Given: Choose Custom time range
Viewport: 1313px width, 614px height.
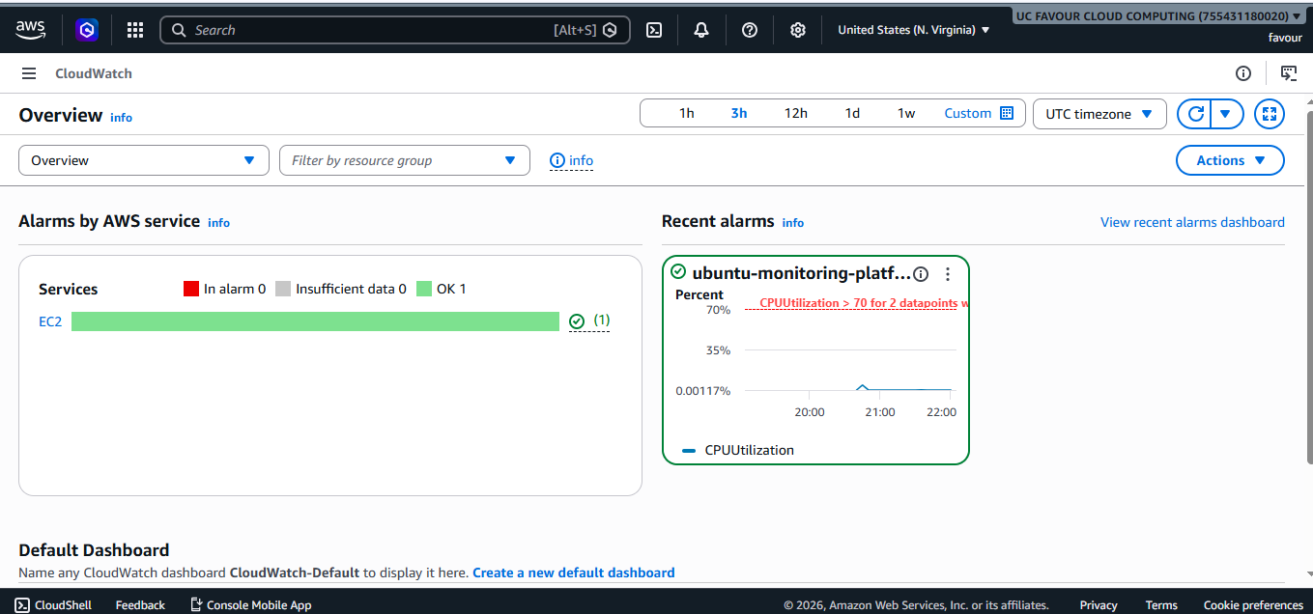Looking at the screenshot, I should pyautogui.click(x=968, y=113).
